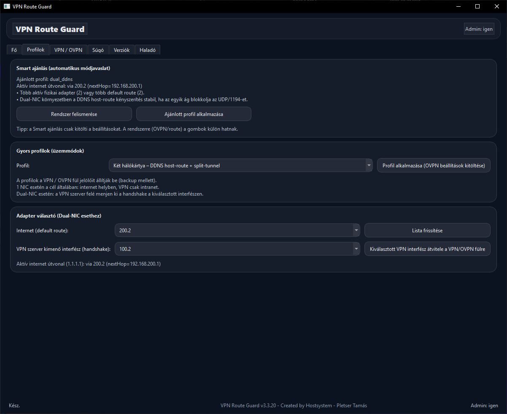Open the Súgó tab

tap(98, 50)
